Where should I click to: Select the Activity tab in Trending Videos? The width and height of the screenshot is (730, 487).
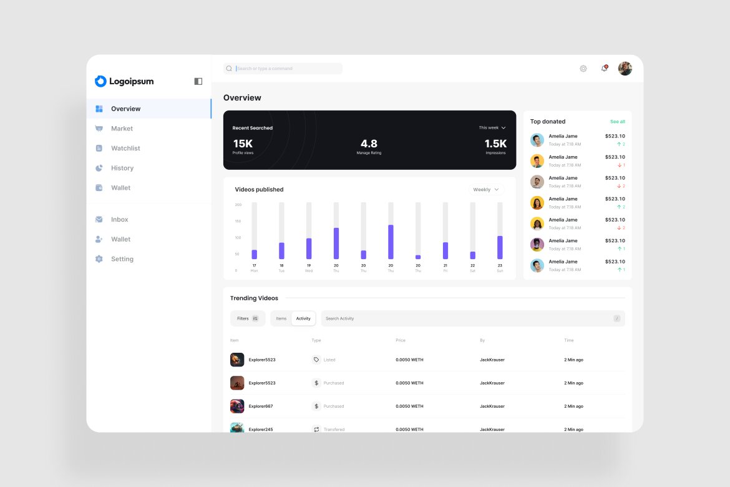click(303, 318)
